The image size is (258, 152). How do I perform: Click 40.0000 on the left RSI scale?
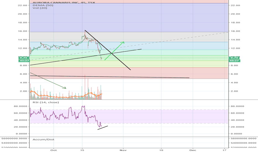click(x=20, y=120)
